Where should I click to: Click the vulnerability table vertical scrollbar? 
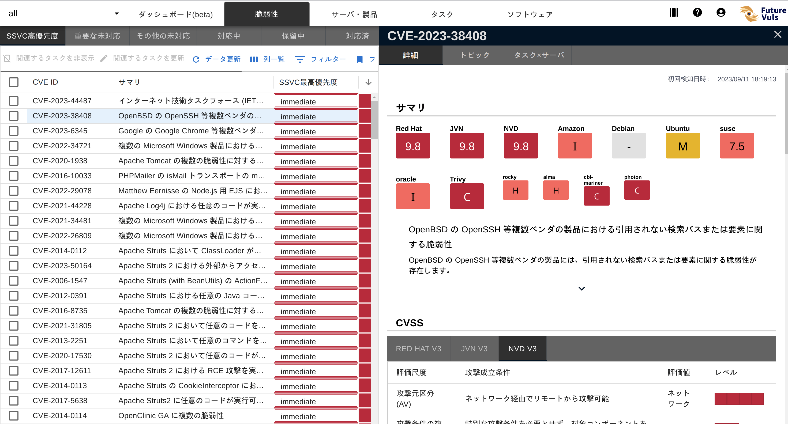pos(374,120)
